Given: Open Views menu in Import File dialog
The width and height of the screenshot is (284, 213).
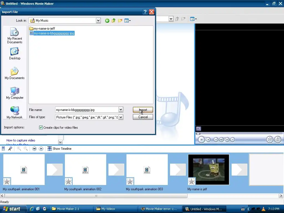Looking at the screenshot, I should (x=128, y=21).
